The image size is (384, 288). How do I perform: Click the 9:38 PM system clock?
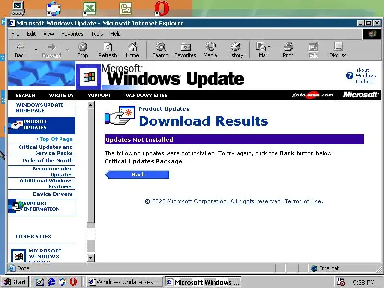pos(364,282)
